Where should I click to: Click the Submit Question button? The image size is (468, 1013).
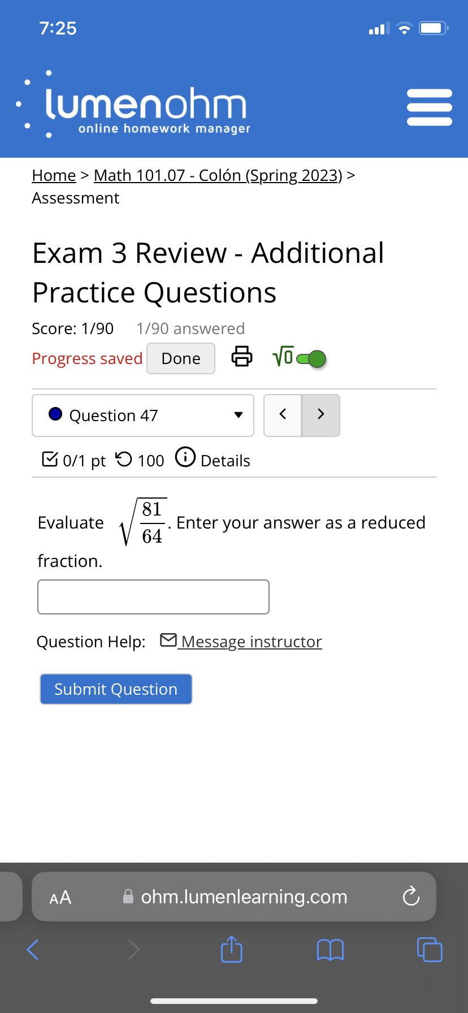pyautogui.click(x=115, y=689)
